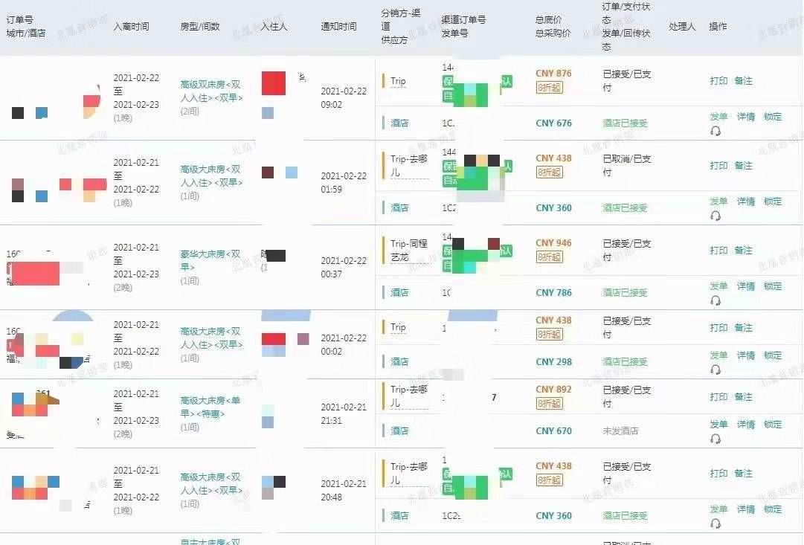Click 打印 for the CNY 876 order
Screen dimensions: 804x545
coord(718,81)
